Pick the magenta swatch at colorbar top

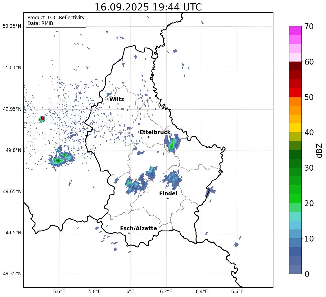pyautogui.click(x=295, y=30)
